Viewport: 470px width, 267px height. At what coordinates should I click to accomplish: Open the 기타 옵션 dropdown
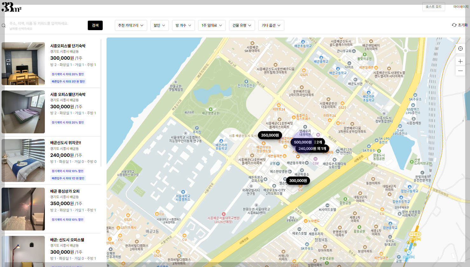[x=271, y=25]
